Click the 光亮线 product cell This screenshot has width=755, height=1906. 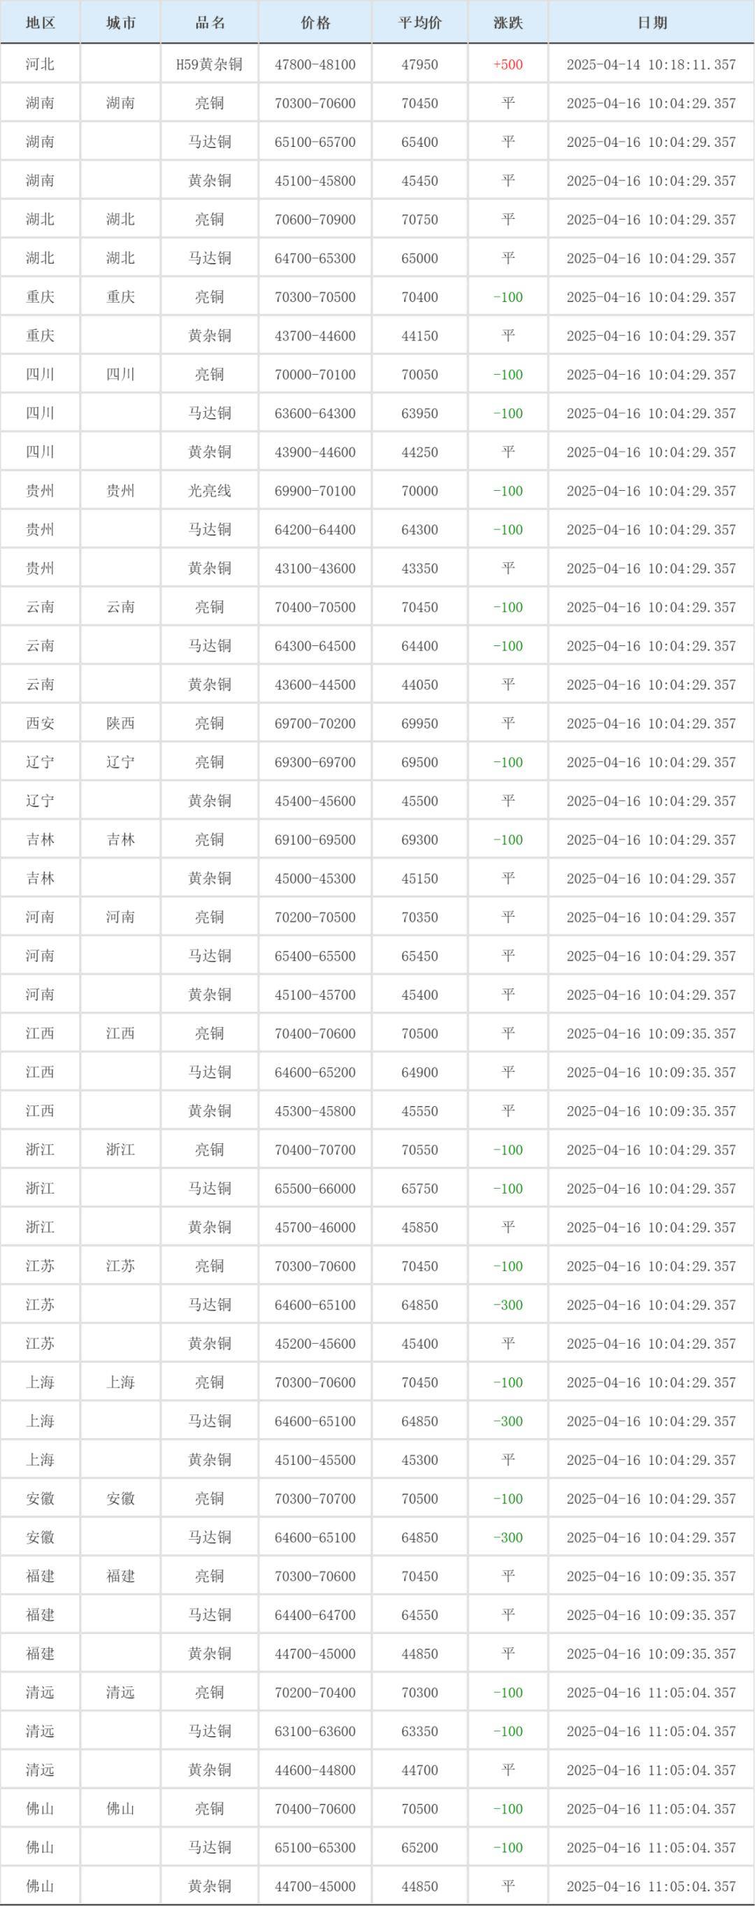tap(209, 491)
